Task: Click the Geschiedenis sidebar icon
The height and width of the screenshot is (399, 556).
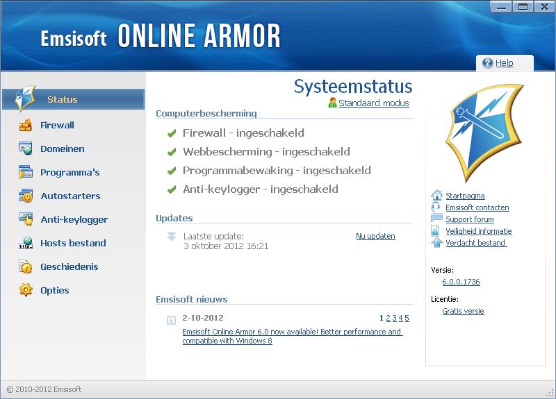Action: point(26,266)
